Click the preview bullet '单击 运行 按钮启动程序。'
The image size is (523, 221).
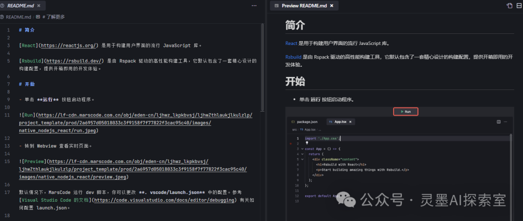click(x=326, y=100)
